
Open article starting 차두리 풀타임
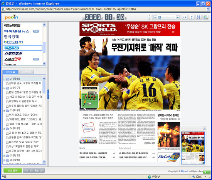point(25,106)
